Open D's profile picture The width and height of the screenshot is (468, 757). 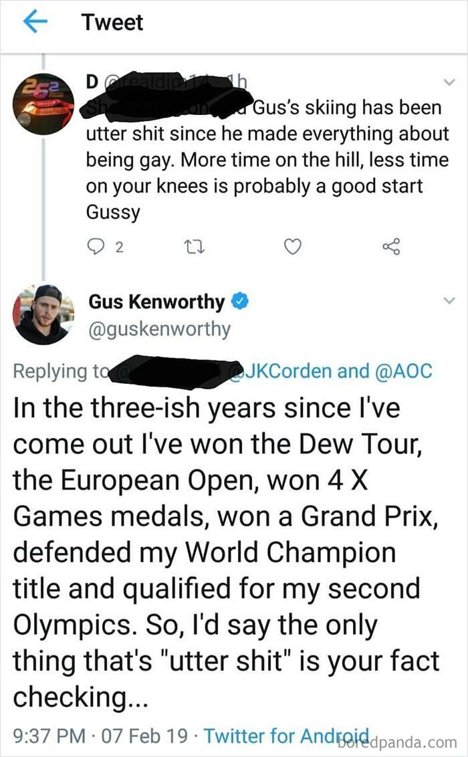pyautogui.click(x=43, y=101)
